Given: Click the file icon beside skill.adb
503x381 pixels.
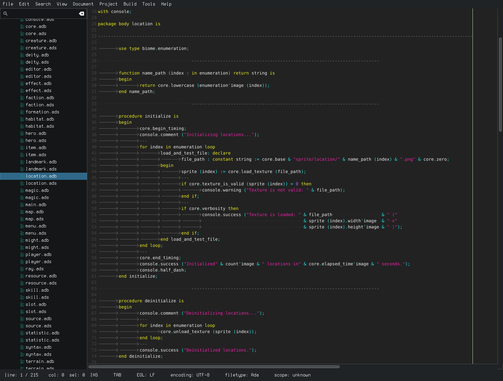Looking at the screenshot, I should pyautogui.click(x=22, y=290).
